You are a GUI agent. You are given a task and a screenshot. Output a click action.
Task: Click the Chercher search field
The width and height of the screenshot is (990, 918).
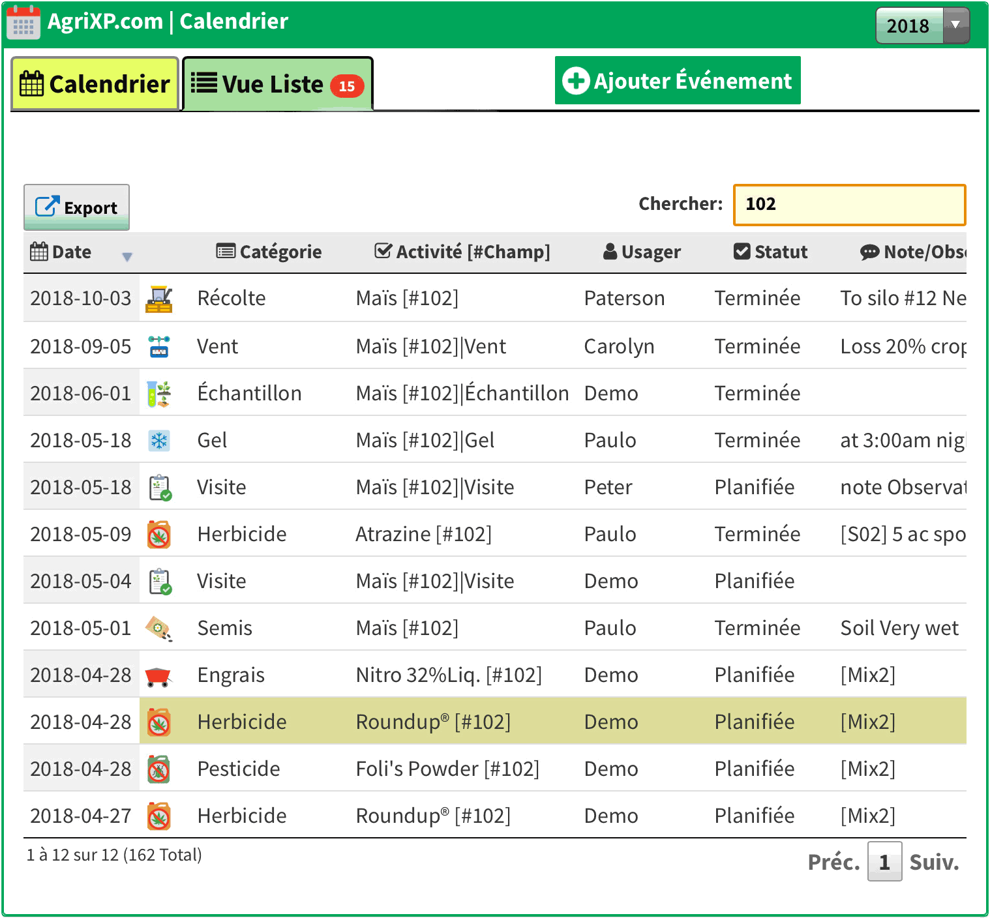849,205
